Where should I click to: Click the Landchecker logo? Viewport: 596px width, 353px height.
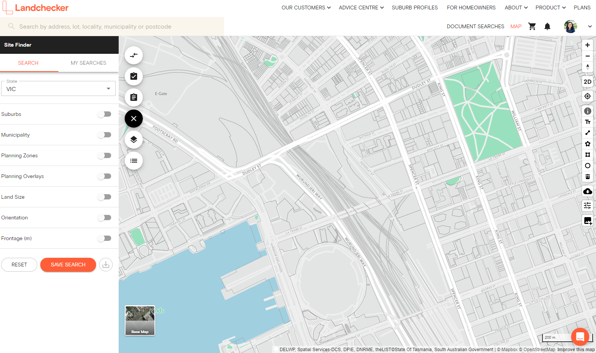(36, 8)
